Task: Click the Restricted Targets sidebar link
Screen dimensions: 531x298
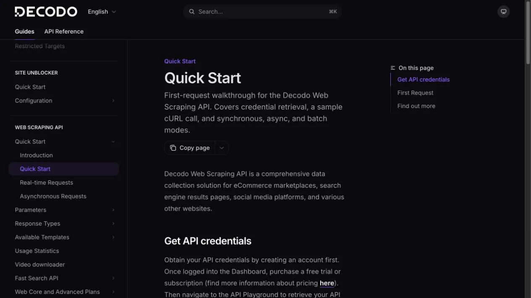Action: [x=40, y=46]
